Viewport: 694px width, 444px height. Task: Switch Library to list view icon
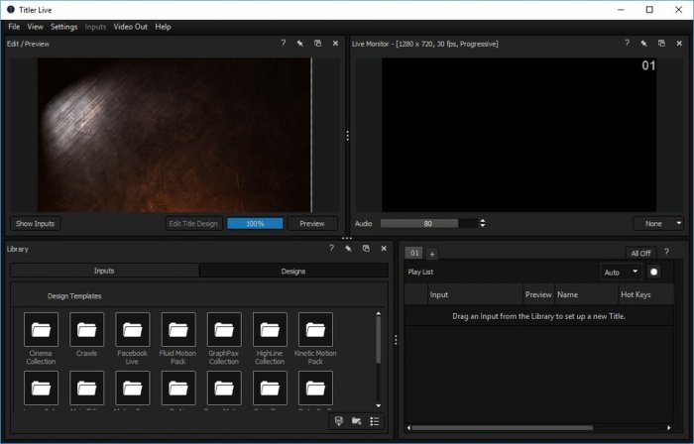click(x=375, y=421)
